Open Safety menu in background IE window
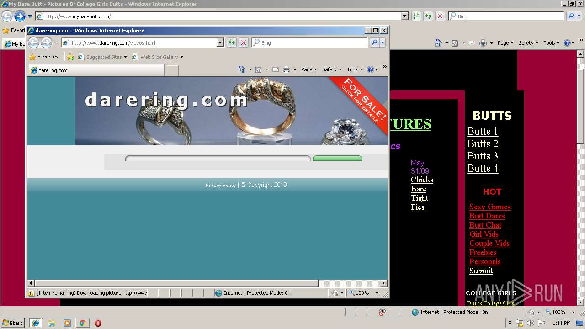Image resolution: width=585 pixels, height=329 pixels. coord(528,43)
